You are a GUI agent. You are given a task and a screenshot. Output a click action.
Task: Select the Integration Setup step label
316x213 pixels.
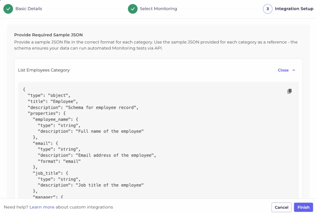294,9
